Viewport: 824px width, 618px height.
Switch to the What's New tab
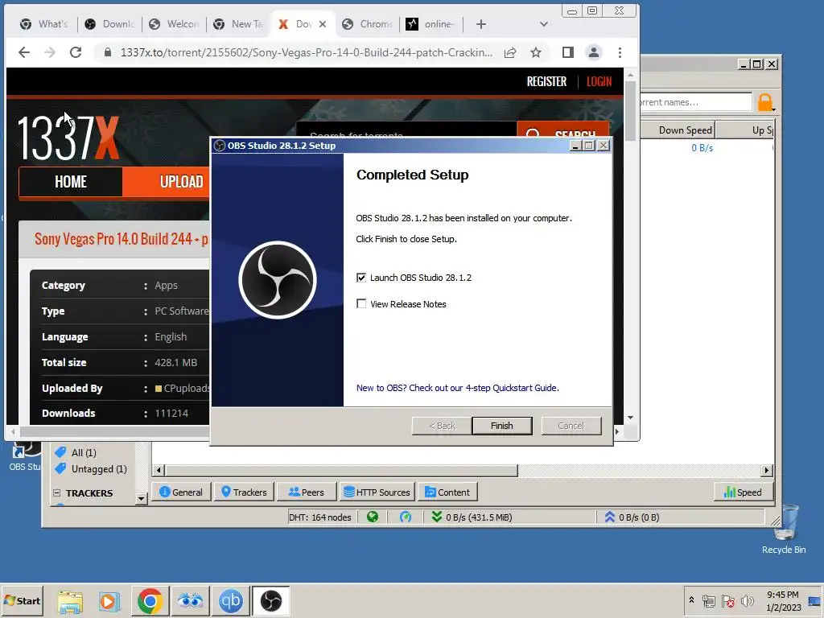(43, 24)
